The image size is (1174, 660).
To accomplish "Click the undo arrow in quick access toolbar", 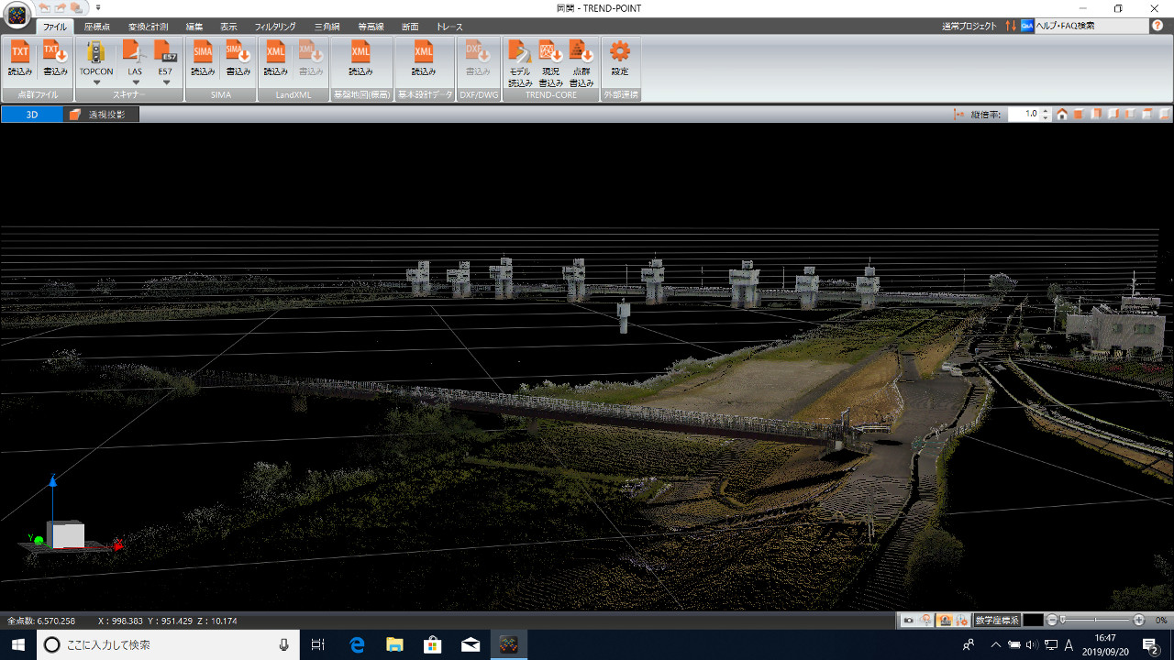I will coord(44,7).
